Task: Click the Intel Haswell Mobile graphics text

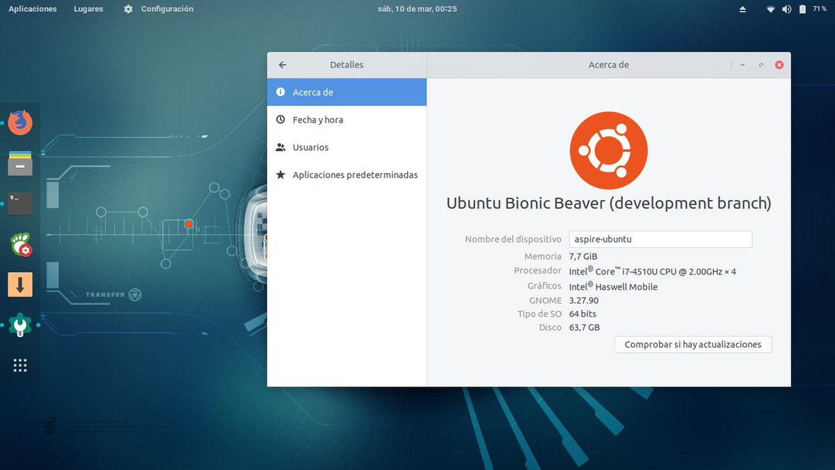Action: [x=613, y=286]
